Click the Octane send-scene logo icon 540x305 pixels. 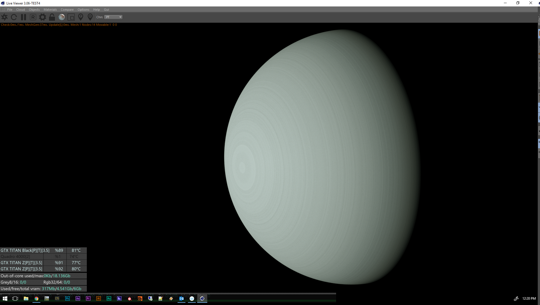tap(4, 17)
